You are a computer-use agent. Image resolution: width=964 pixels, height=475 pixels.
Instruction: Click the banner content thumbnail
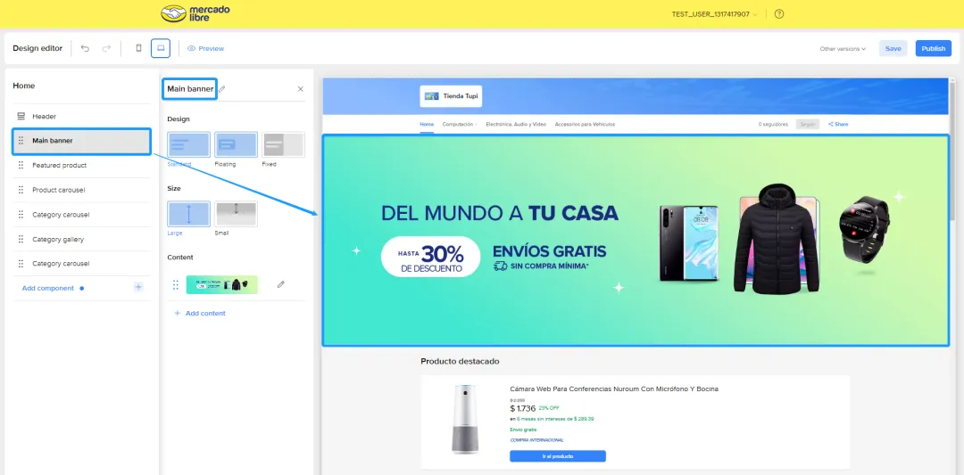[222, 285]
